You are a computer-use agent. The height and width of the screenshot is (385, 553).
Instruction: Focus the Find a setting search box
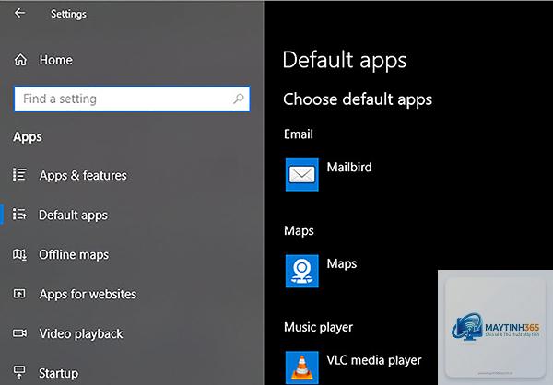coord(132,99)
